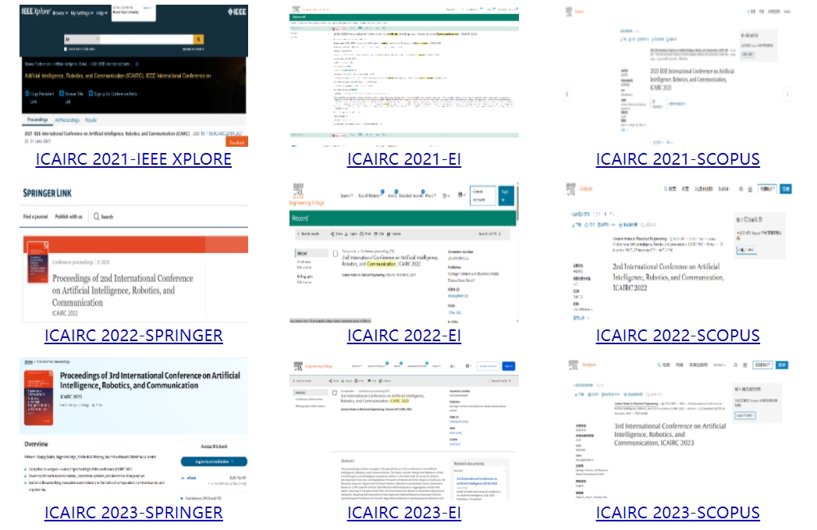Follow the ICAIRC 2022-SCOPUS link
The image size is (817, 530).
tap(677, 336)
